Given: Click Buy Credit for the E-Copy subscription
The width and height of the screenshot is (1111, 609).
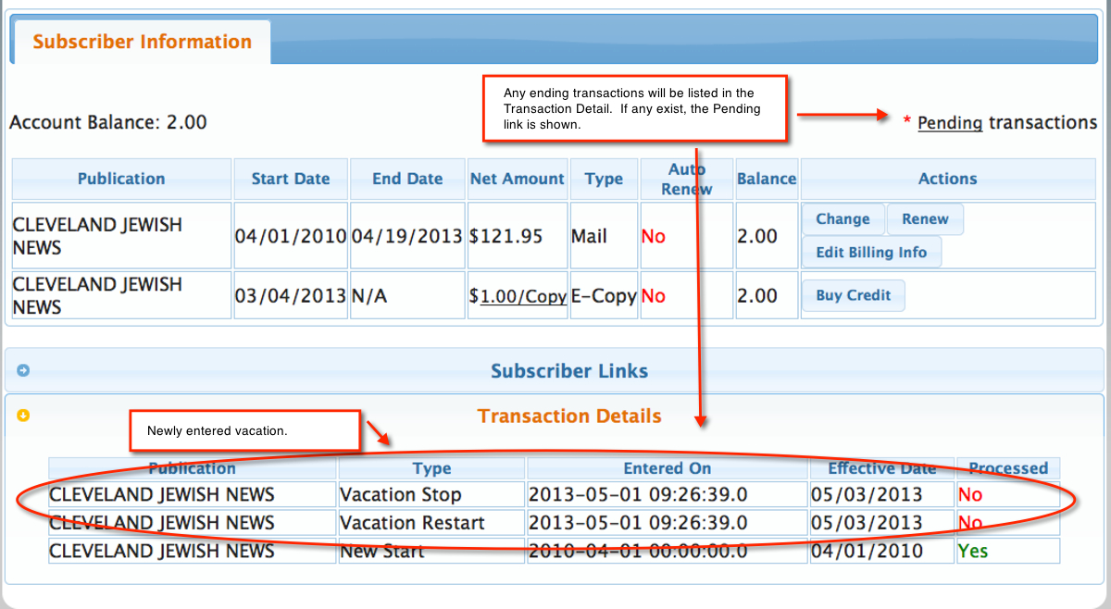Looking at the screenshot, I should 854,295.
